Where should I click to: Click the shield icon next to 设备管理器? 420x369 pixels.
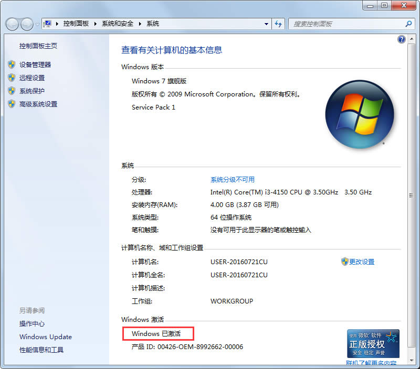pyautogui.click(x=12, y=64)
